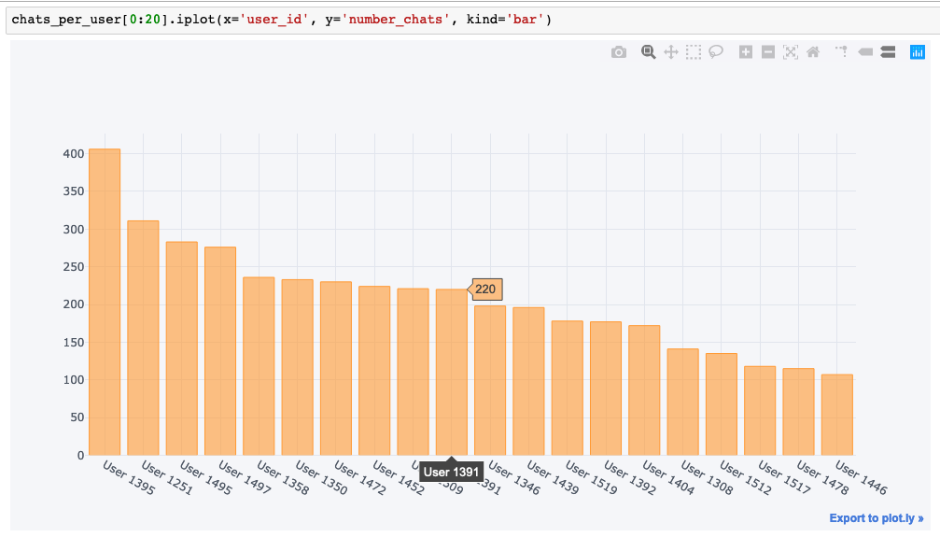Click the 250 y-axis tick label
Image resolution: width=940 pixels, height=537 pixels.
[x=73, y=267]
